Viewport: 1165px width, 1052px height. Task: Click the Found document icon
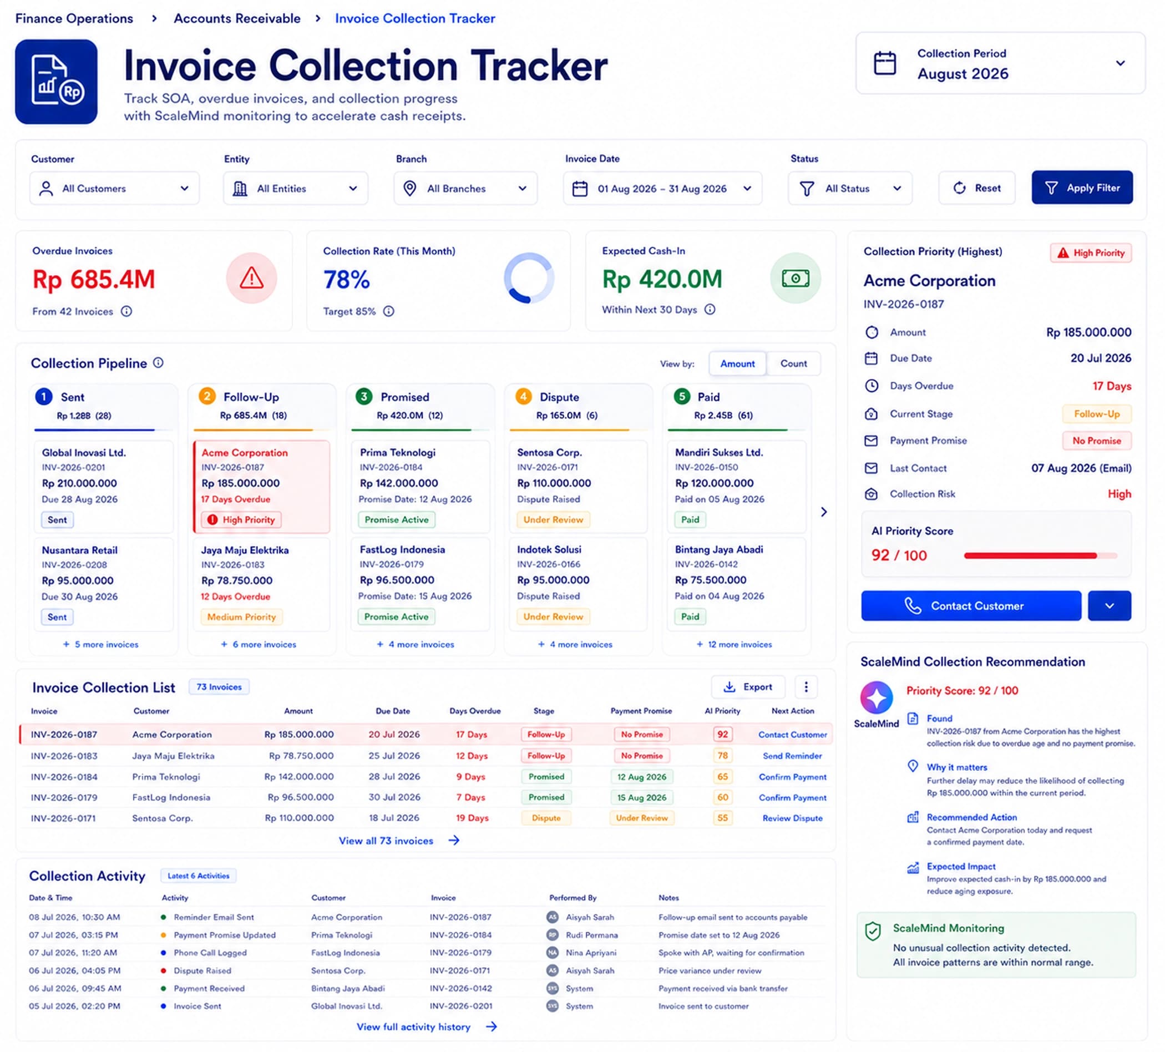(x=913, y=719)
